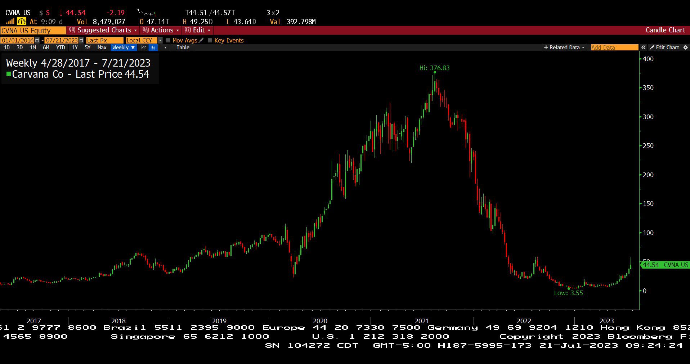The height and width of the screenshot is (364, 690).
Task: Click the intraday sparkline mini chart
Action: pyautogui.click(x=146, y=13)
